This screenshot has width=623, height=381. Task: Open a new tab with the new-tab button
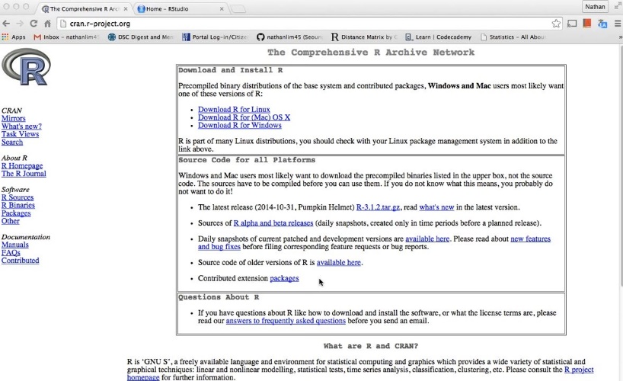(x=238, y=8)
